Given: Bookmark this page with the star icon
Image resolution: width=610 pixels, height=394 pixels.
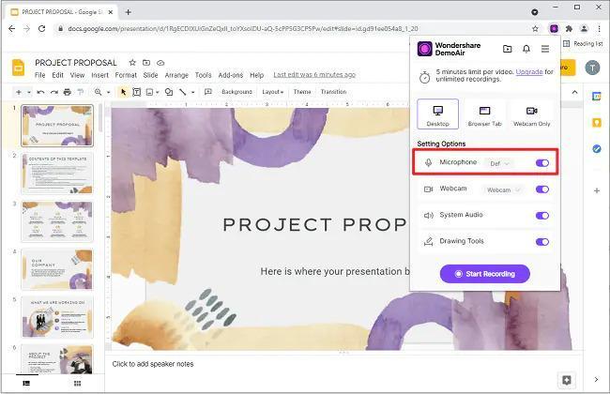Looking at the screenshot, I should click(x=535, y=28).
